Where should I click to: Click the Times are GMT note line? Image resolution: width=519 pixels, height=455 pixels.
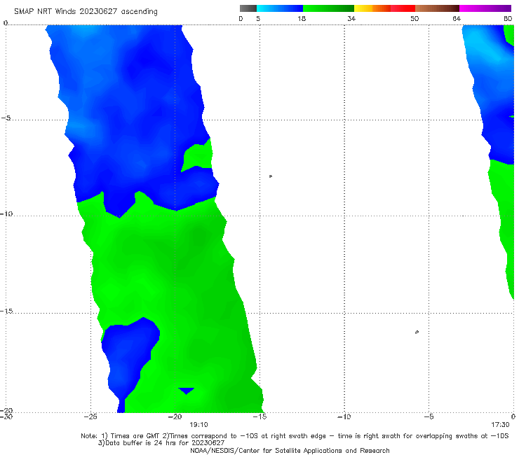(x=295, y=436)
